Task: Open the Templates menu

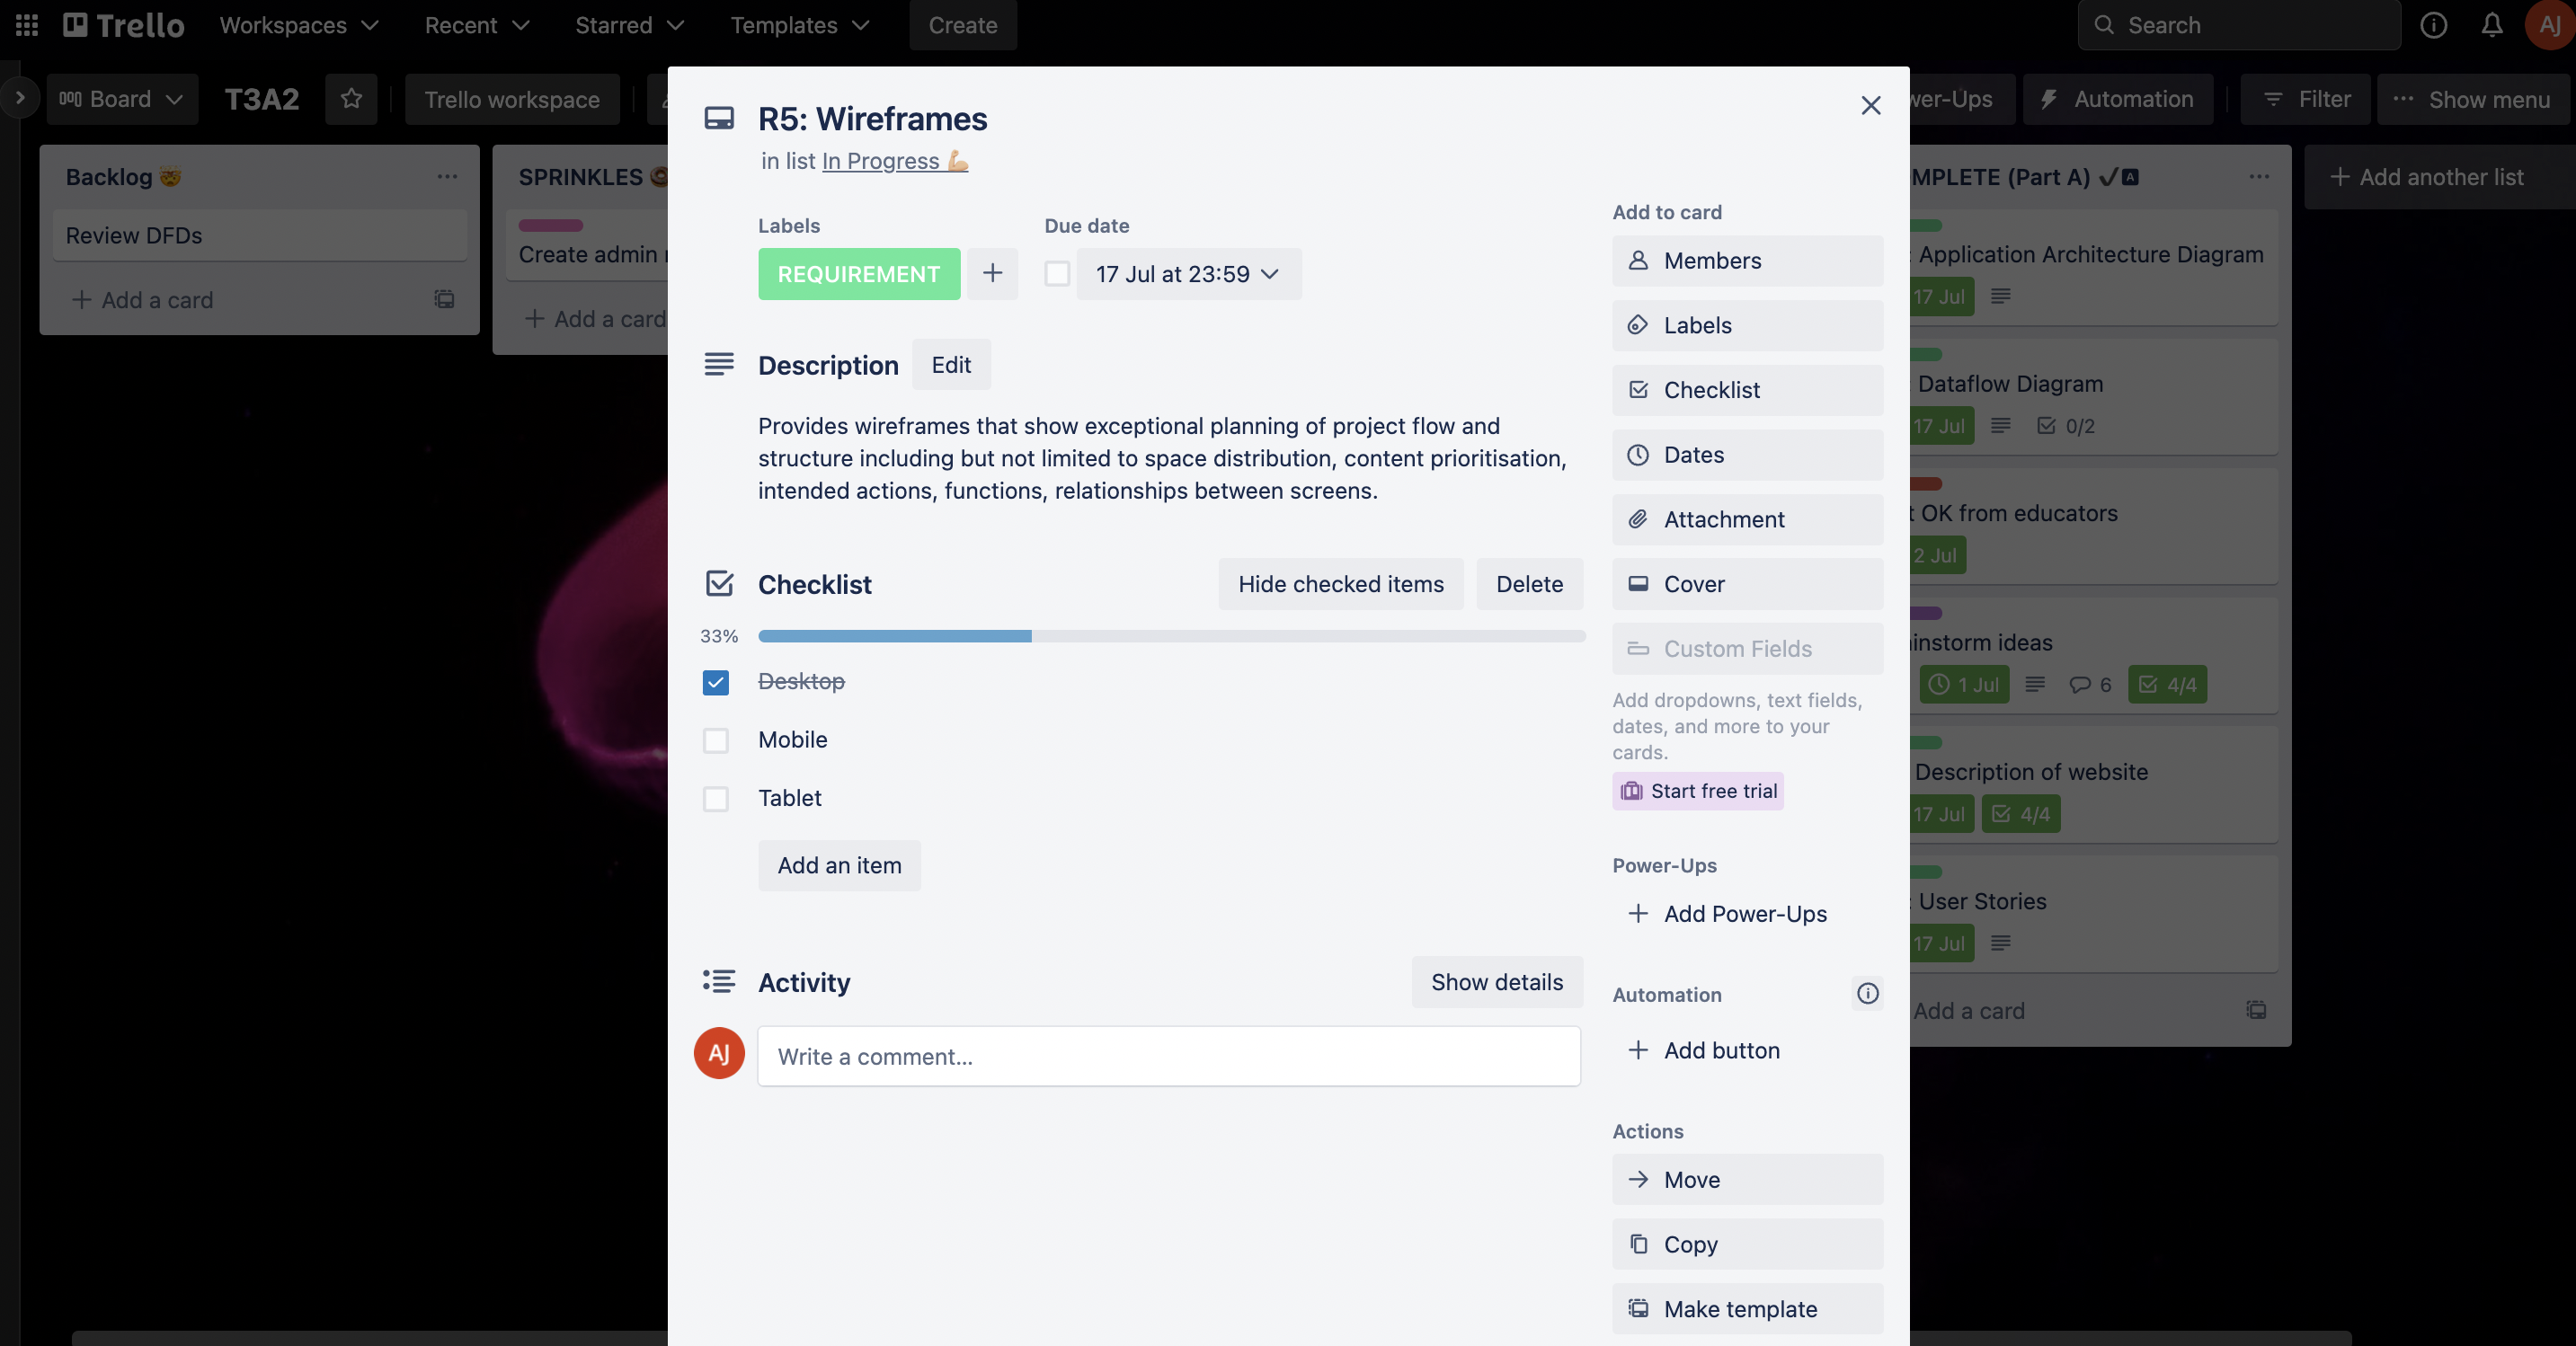Action: tap(799, 25)
